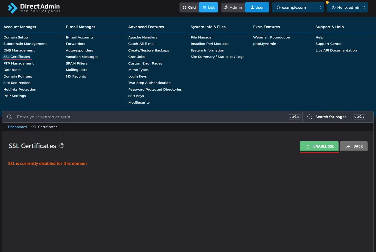
Task: Switch to Grid view layout
Action: tap(189, 8)
